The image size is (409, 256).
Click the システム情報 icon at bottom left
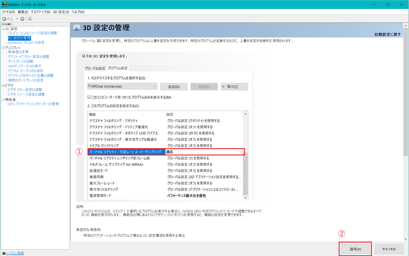[x=3, y=253]
